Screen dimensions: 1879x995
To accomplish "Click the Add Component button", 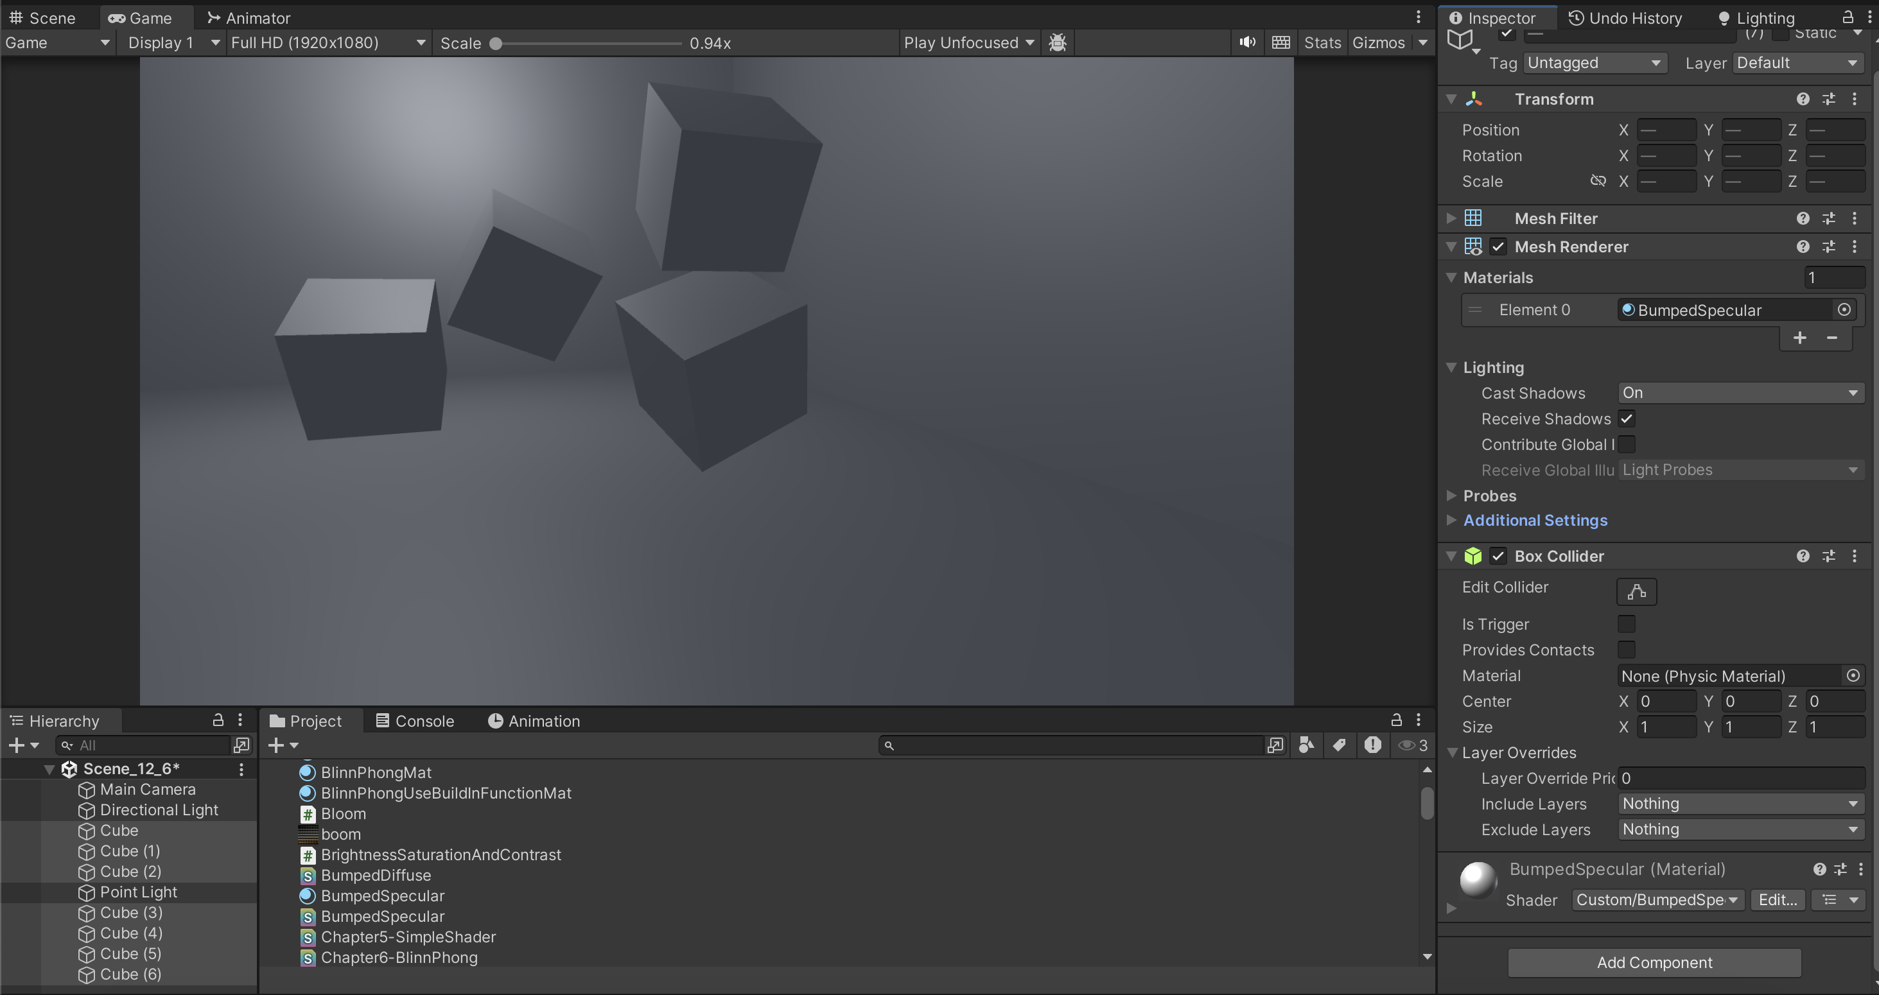I will (x=1654, y=962).
